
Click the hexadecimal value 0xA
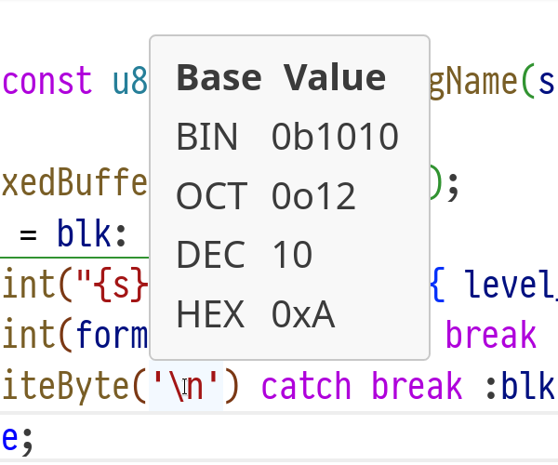tap(302, 316)
